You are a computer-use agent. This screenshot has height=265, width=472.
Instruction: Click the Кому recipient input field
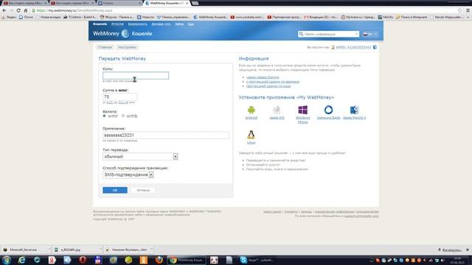tap(136, 75)
